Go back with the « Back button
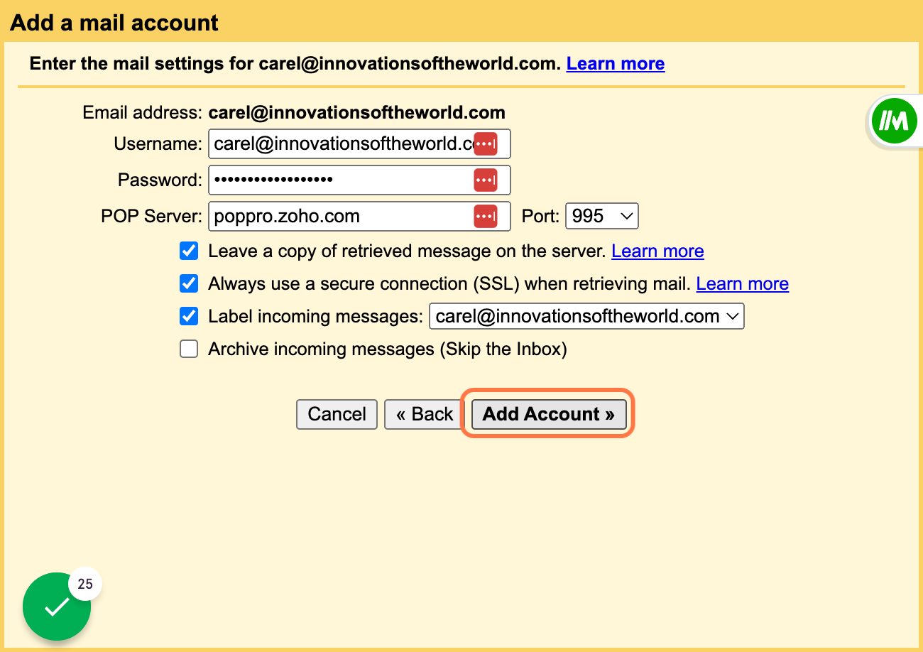This screenshot has width=923, height=652. click(x=425, y=414)
